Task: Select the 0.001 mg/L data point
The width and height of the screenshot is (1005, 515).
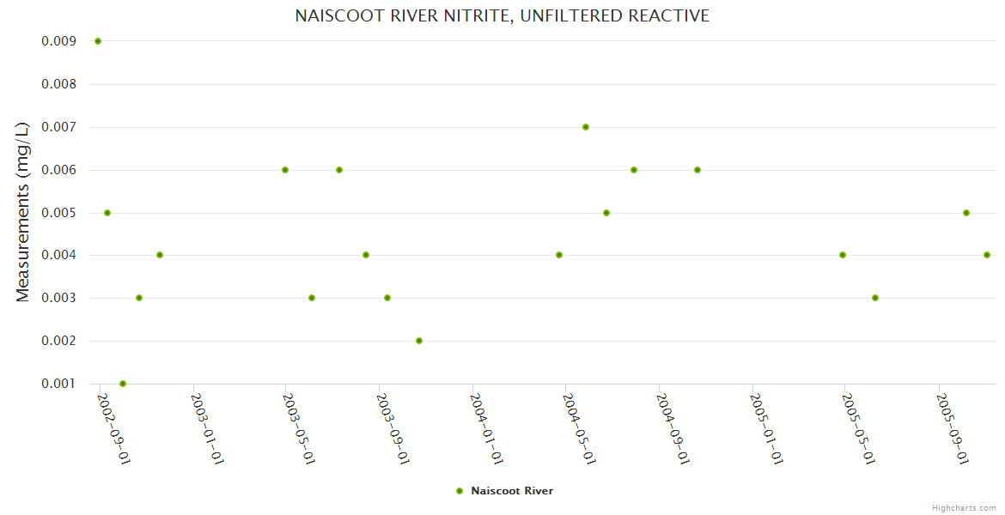Action: [123, 384]
